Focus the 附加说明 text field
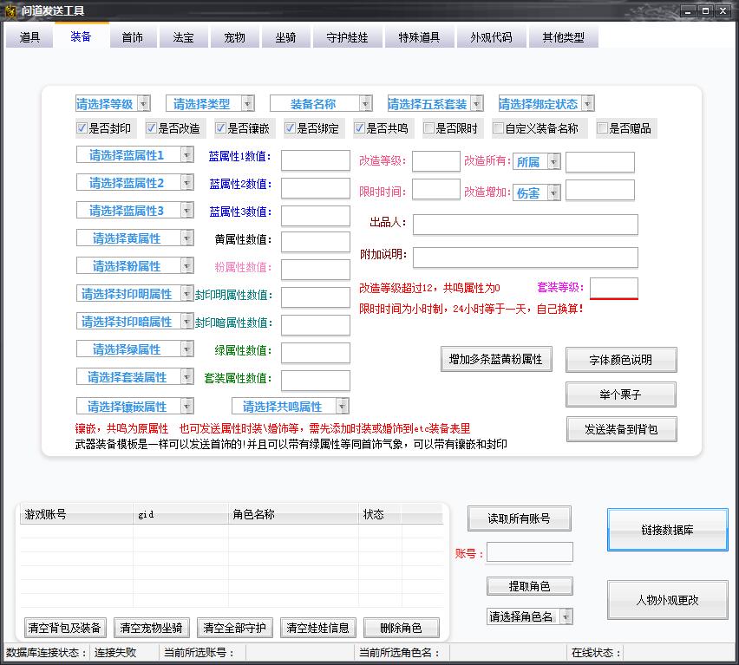Screen dimensions: 739x665 click(x=526, y=258)
